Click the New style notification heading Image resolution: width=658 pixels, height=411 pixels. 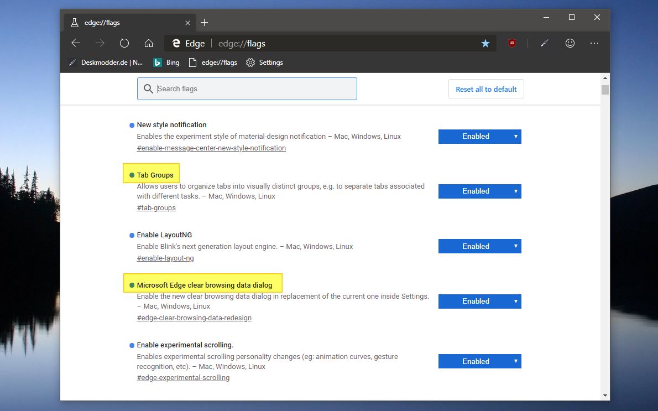(171, 124)
